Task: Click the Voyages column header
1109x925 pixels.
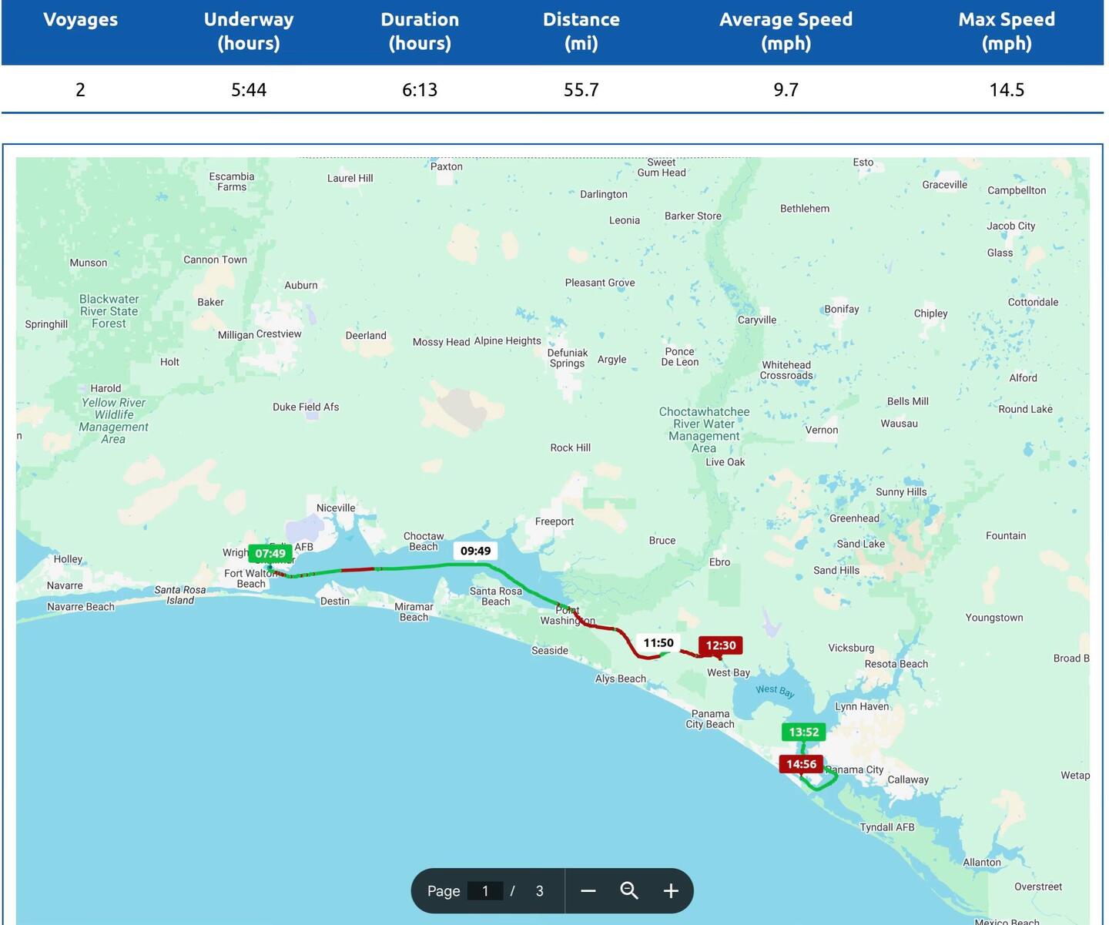Action: pyautogui.click(x=80, y=20)
